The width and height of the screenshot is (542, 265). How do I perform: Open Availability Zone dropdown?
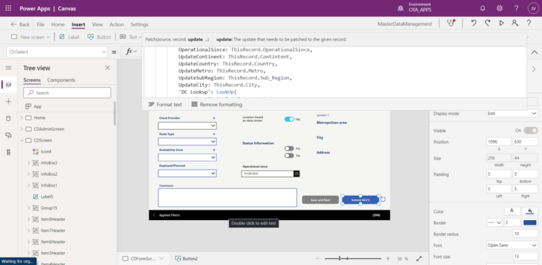tap(187, 157)
